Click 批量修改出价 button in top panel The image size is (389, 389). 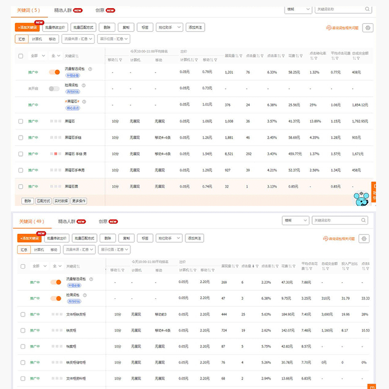point(55,27)
